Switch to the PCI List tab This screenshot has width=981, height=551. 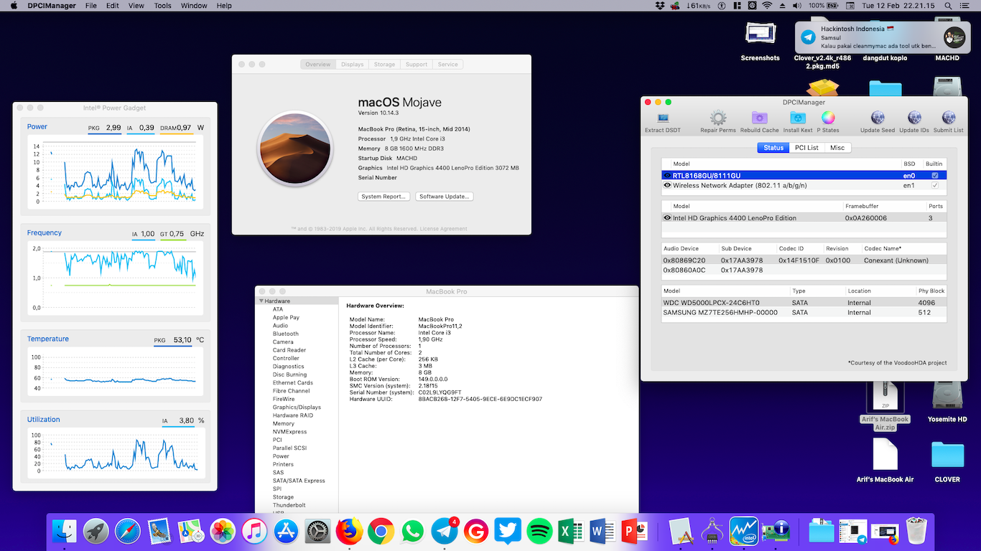[x=806, y=148]
